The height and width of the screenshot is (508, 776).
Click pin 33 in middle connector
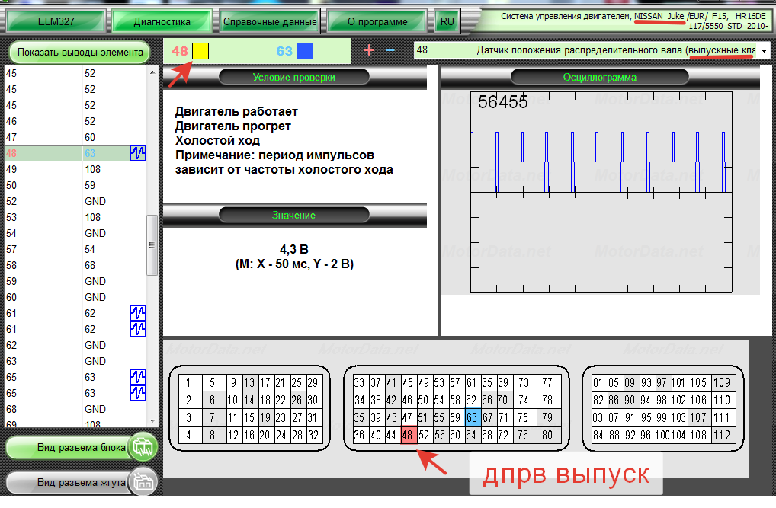pos(360,382)
